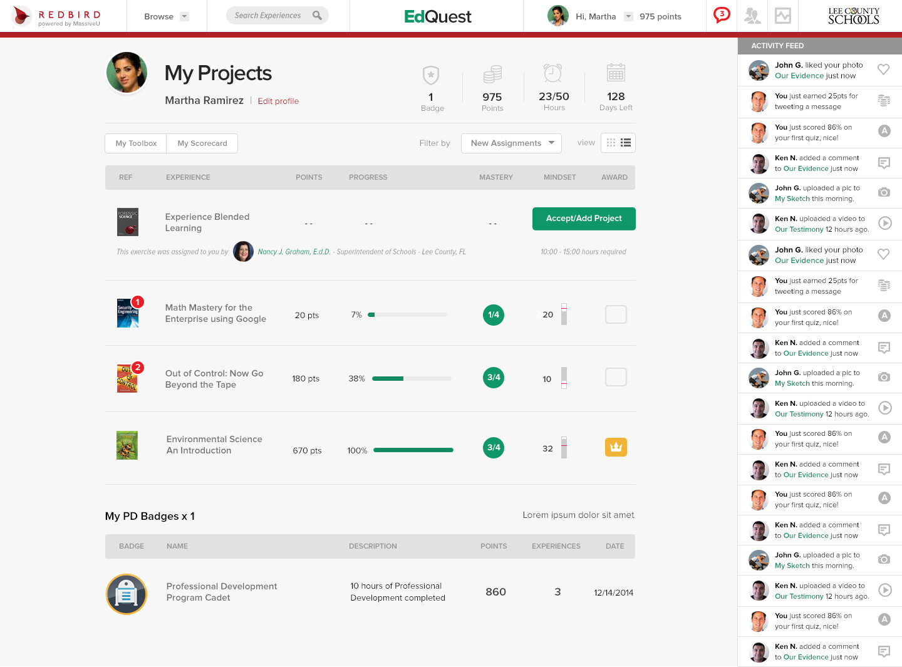The height and width of the screenshot is (667, 902).
Task: Switch to grid view
Action: pyautogui.click(x=611, y=143)
